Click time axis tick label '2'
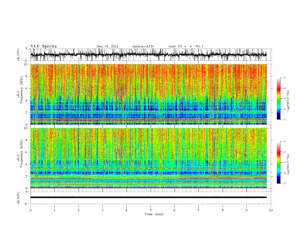Screen dimensions: 305x236 pyautogui.click(x=79, y=210)
